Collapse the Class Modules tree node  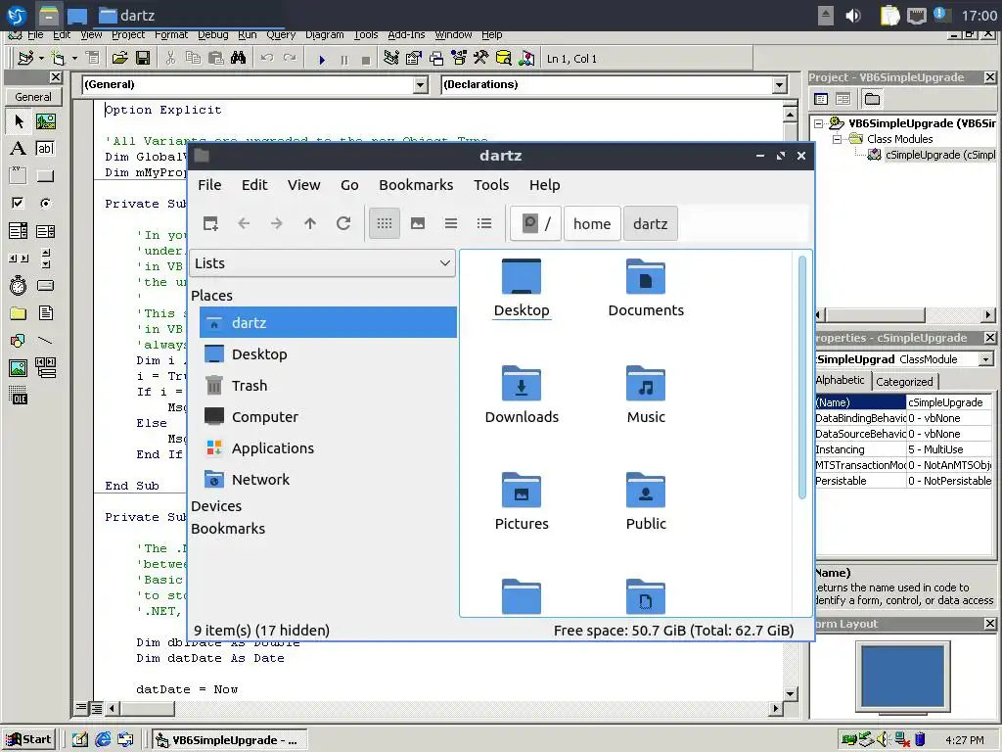coord(837,139)
